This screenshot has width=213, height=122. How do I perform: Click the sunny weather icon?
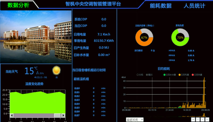(x=56, y=70)
